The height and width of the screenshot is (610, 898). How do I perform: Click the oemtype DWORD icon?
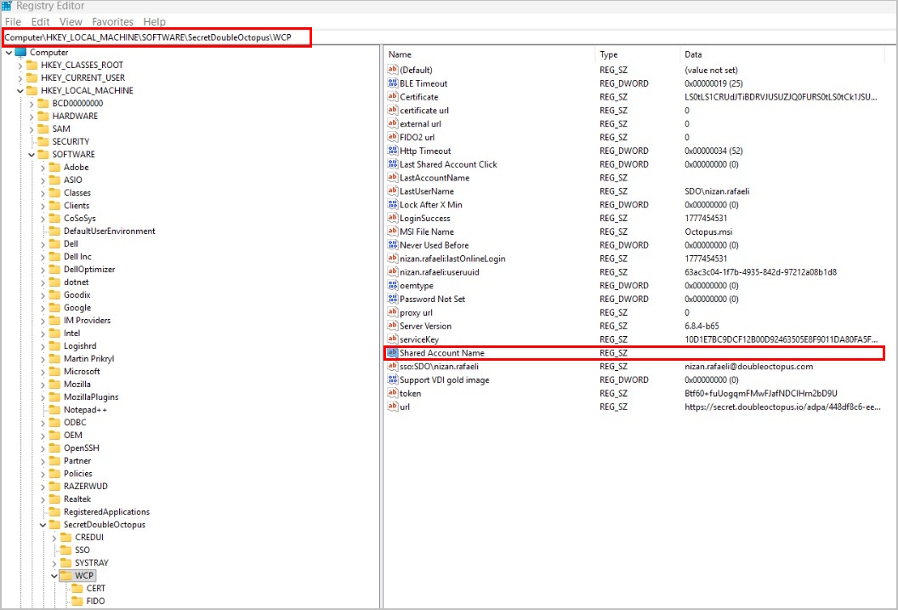pyautogui.click(x=392, y=285)
